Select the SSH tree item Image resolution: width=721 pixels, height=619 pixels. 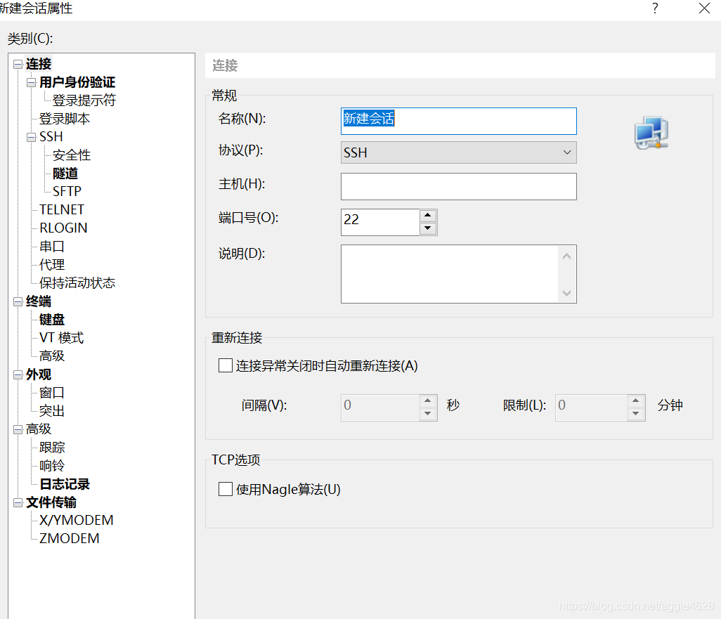click(51, 137)
